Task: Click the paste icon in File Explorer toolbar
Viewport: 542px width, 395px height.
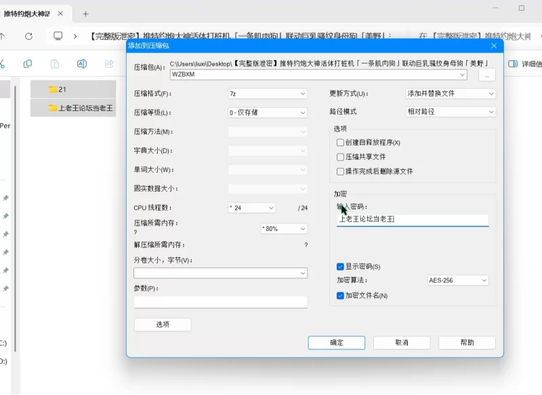Action: 55,64
